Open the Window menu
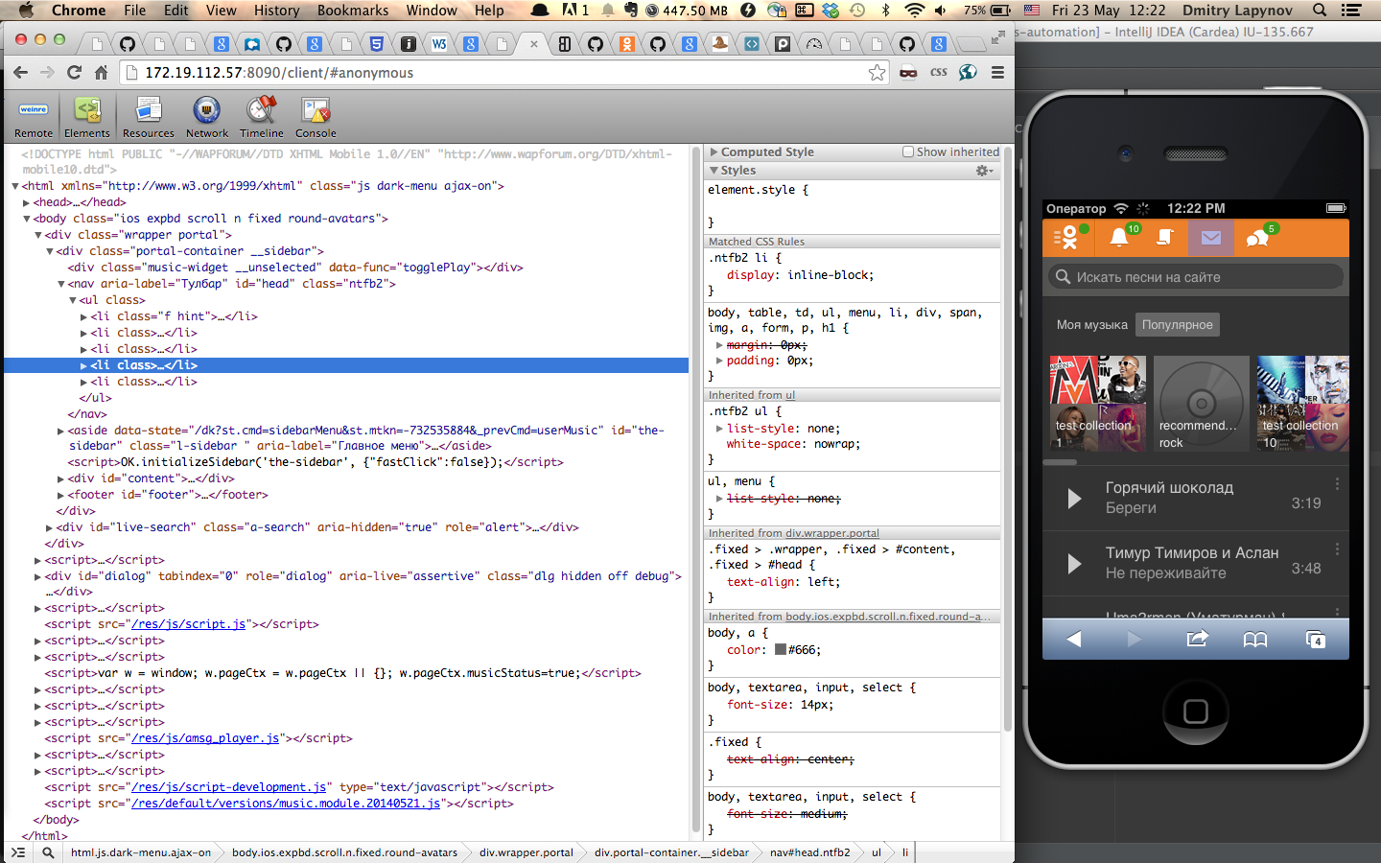 432,11
